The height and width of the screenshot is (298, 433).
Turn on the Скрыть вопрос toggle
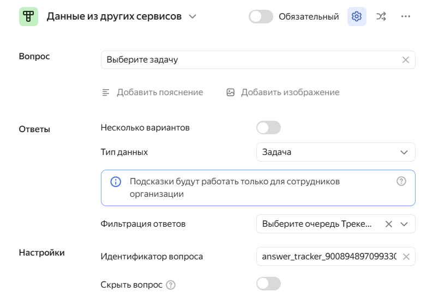[268, 284]
